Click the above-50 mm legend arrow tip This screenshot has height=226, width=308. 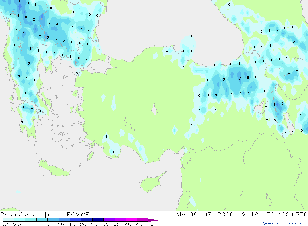[154, 220]
